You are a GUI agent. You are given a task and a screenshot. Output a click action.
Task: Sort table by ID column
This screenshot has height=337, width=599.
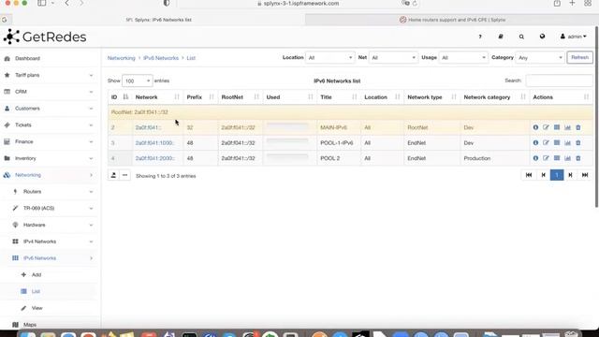pyautogui.click(x=120, y=97)
